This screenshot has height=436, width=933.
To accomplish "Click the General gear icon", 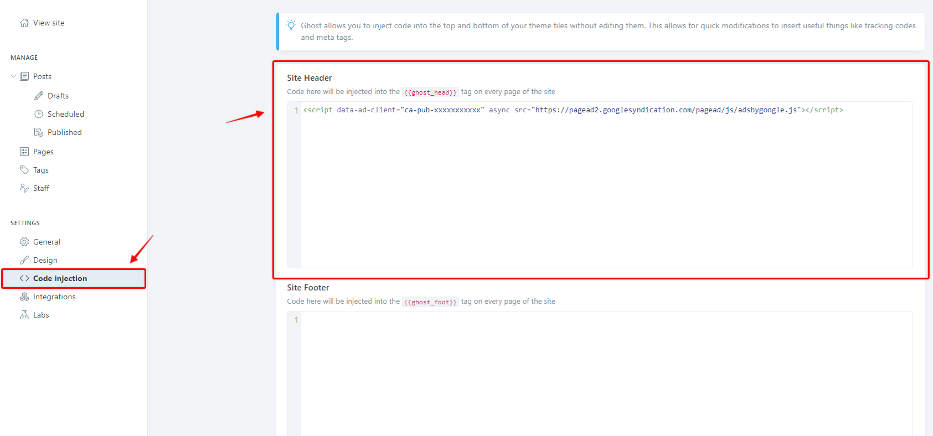I will tap(24, 242).
